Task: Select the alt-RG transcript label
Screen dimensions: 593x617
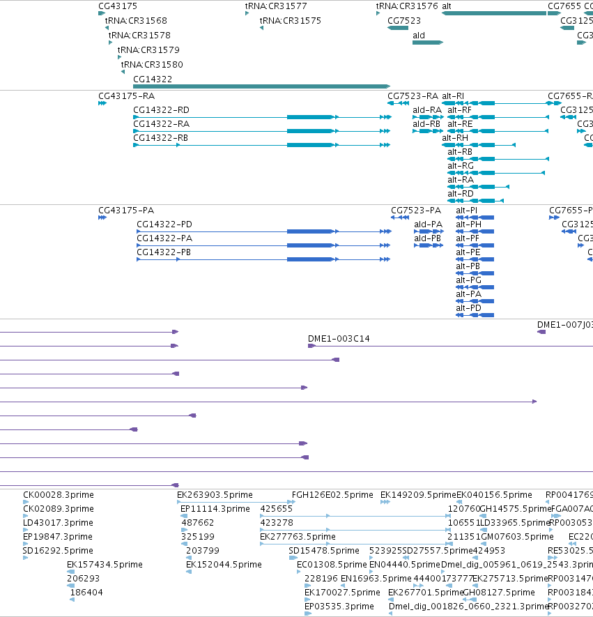Action: (x=461, y=166)
